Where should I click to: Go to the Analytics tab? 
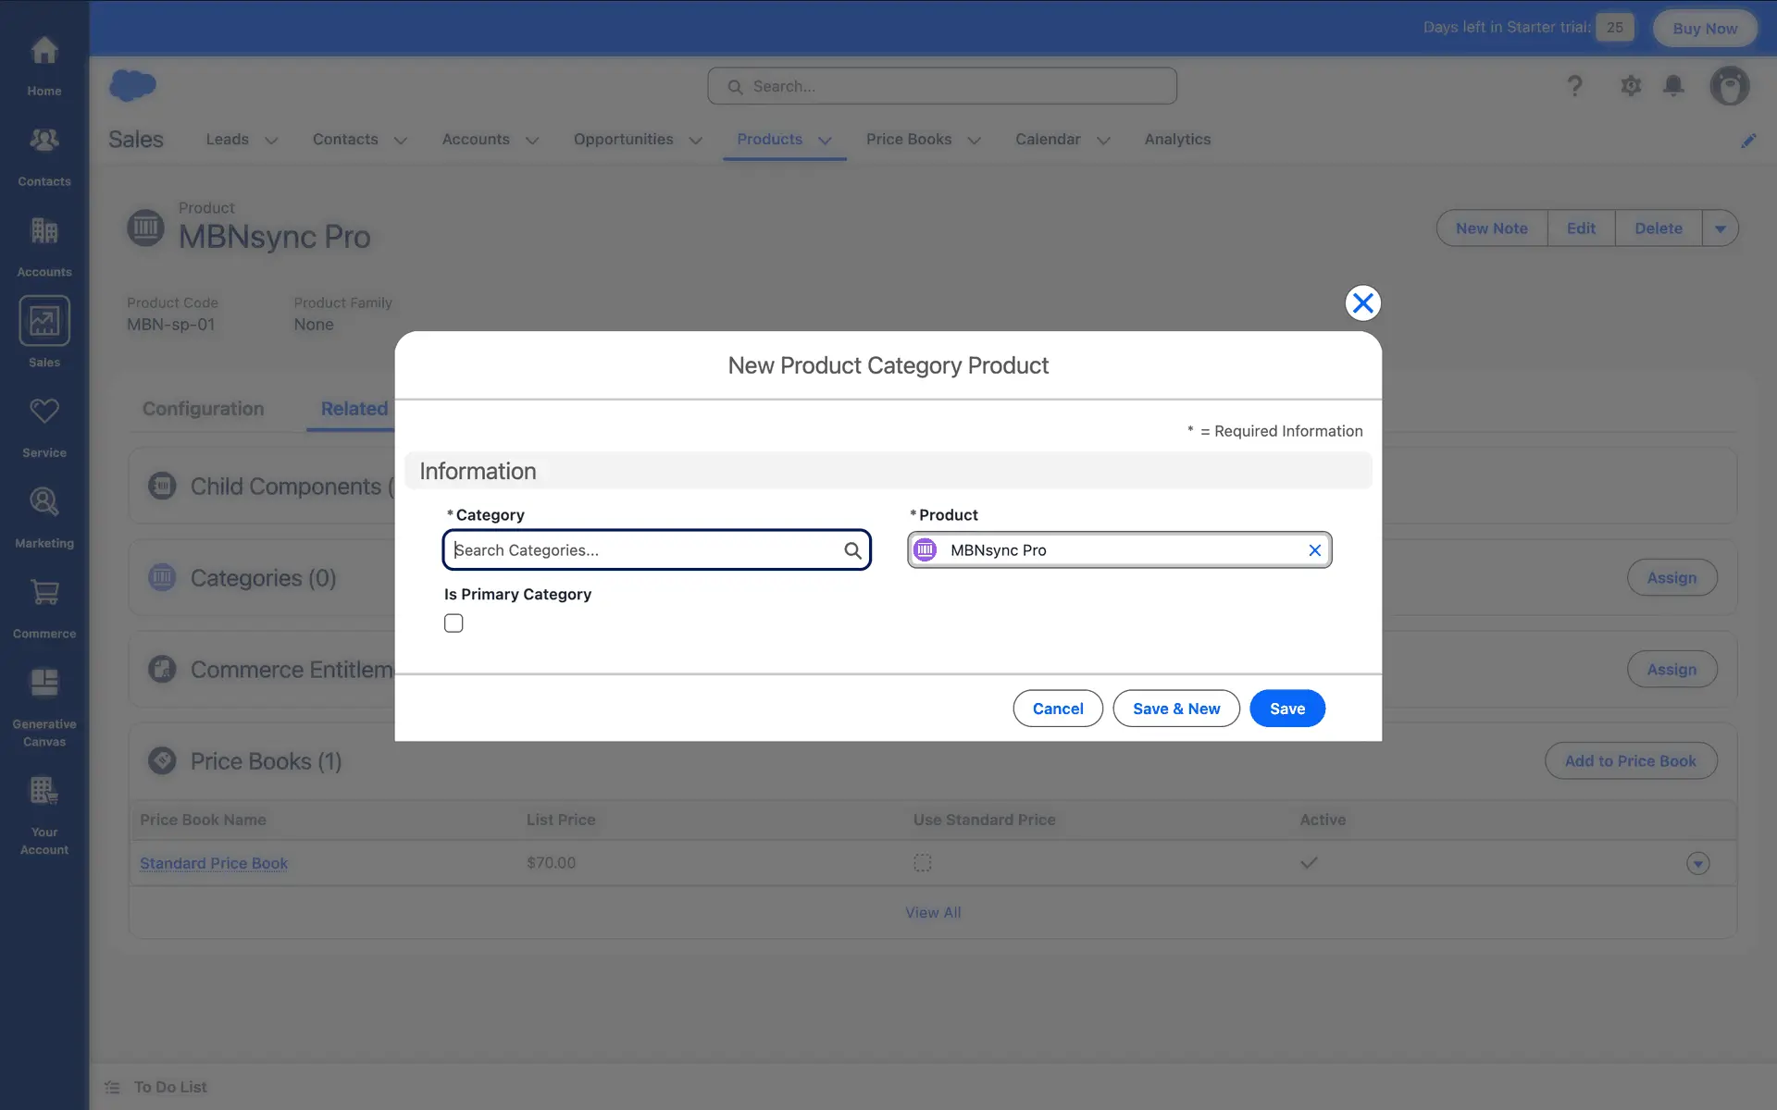(x=1177, y=139)
